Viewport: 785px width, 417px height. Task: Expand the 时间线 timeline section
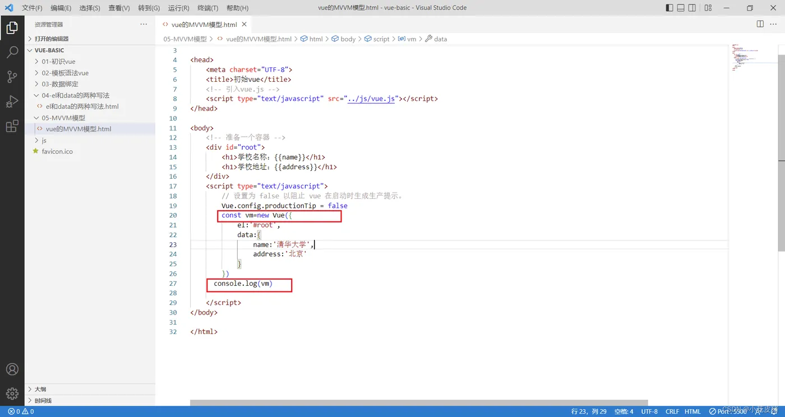pos(90,401)
